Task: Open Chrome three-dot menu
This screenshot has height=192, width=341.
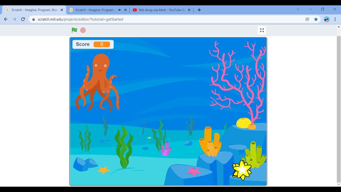Action: 335,19
